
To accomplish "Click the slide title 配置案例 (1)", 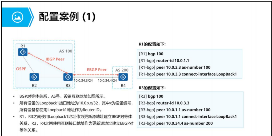I will [x=67, y=17].
